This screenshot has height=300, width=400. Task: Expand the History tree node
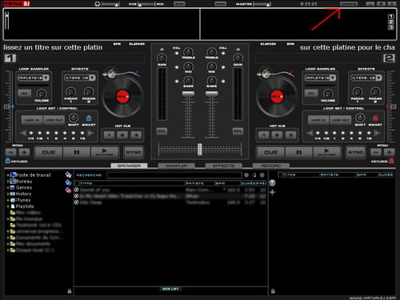(x=8, y=194)
